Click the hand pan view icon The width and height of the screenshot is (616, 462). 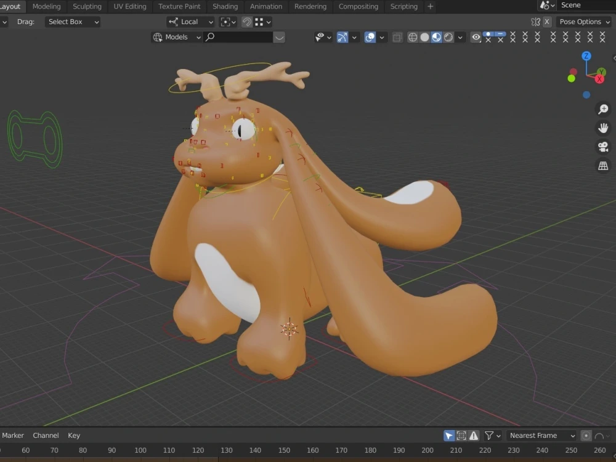[603, 128]
